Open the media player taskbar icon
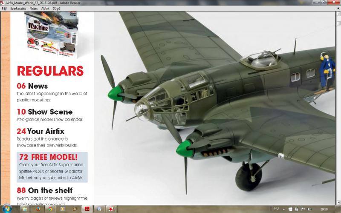 tap(63, 209)
